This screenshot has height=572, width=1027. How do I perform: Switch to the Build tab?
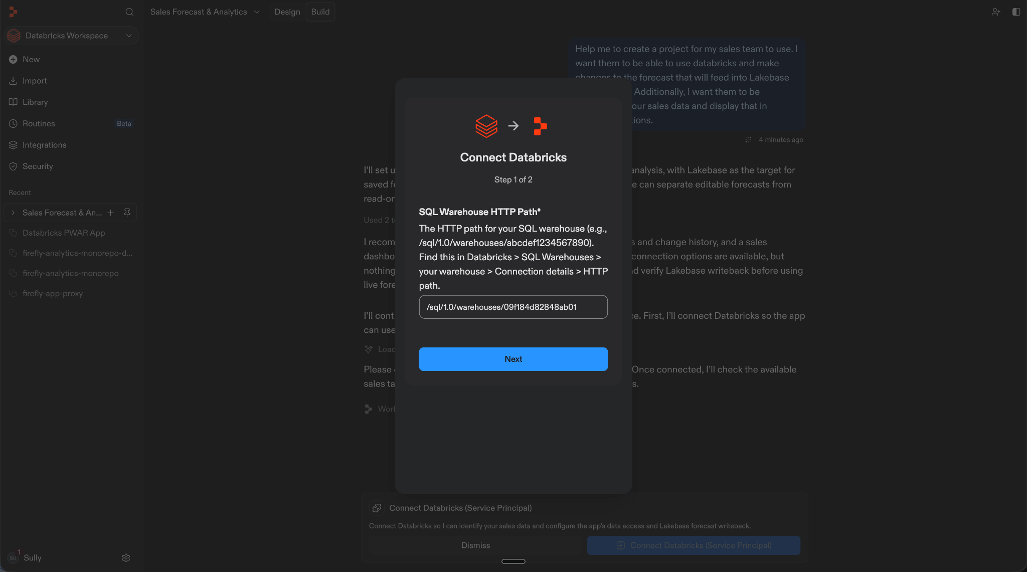[x=320, y=12]
